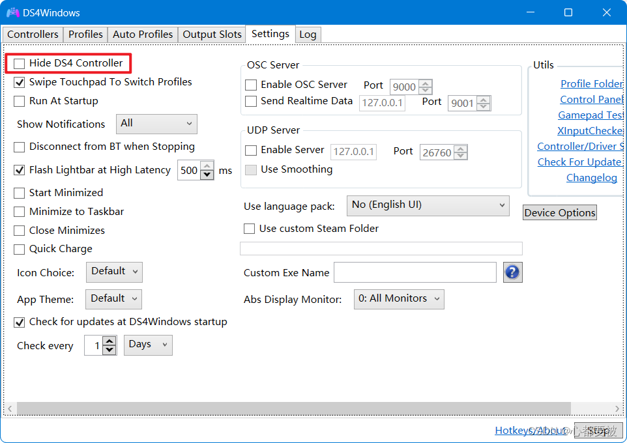Click Check For Update link

tap(580, 162)
